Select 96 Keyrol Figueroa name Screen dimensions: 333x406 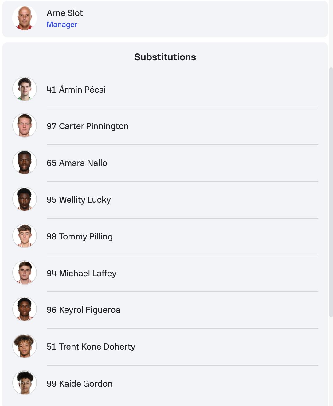tap(84, 310)
